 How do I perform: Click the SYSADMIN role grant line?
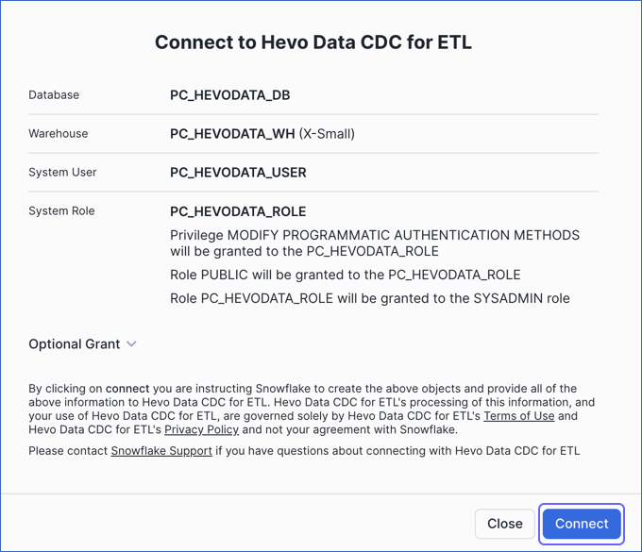pyautogui.click(x=370, y=298)
